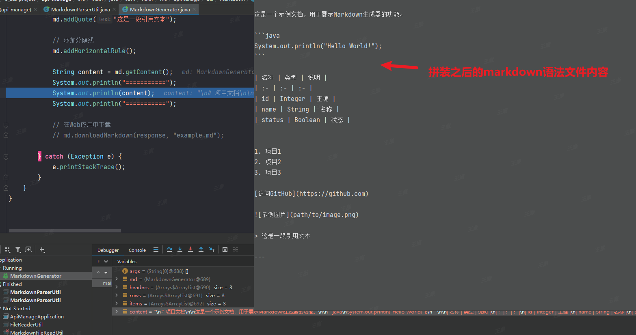Viewport: 636px width, 335px height.
Task: Select the Debugger tab
Action: 108,250
